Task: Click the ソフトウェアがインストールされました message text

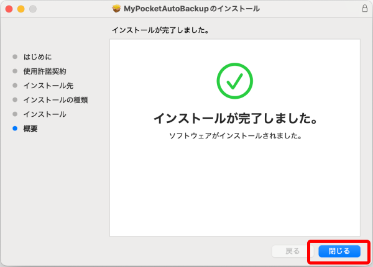Action: 235,135
